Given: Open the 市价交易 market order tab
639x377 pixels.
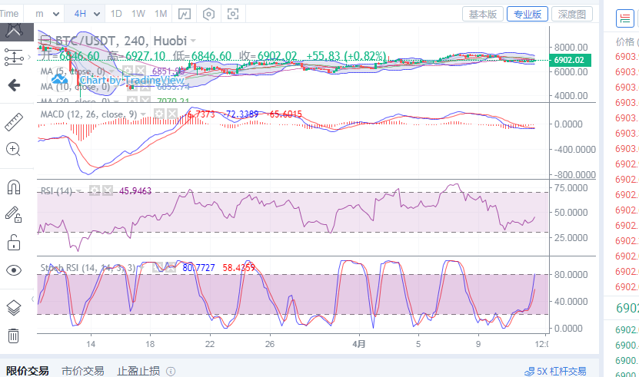Looking at the screenshot, I should [83, 371].
